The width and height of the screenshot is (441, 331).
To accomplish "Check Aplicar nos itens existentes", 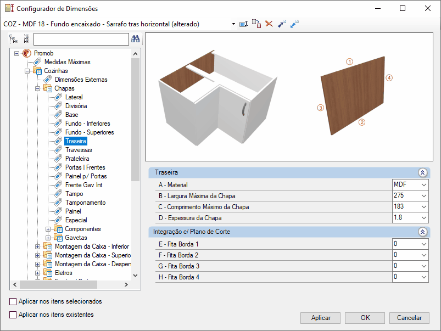I will pyautogui.click(x=13, y=315).
